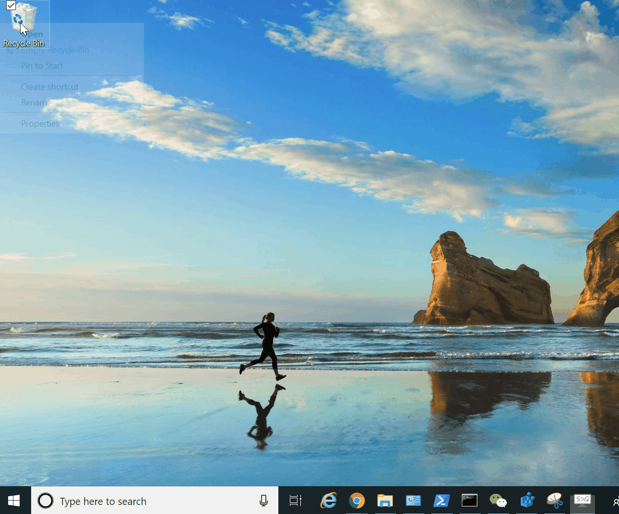This screenshot has width=619, height=514.
Task: Open the Windows Start menu
Action: coord(14,501)
